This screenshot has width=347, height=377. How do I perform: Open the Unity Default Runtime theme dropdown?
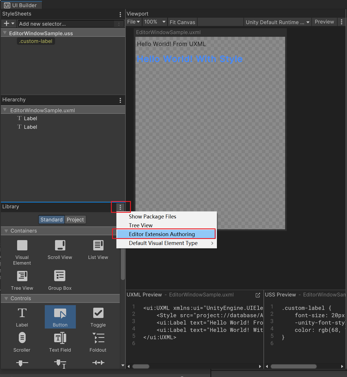pyautogui.click(x=277, y=22)
